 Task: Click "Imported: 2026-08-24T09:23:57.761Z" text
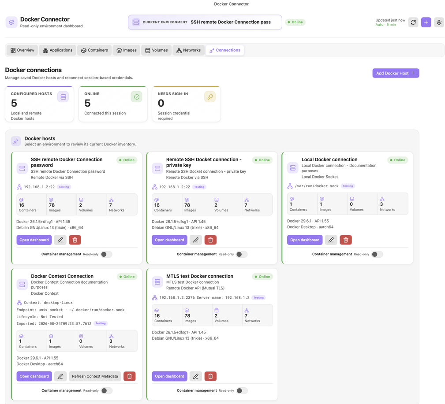click(54, 323)
